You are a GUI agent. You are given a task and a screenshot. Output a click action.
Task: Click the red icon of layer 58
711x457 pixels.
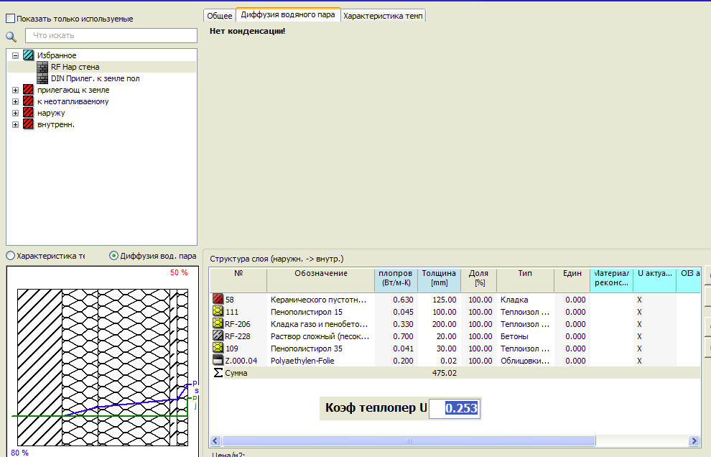tap(218, 300)
